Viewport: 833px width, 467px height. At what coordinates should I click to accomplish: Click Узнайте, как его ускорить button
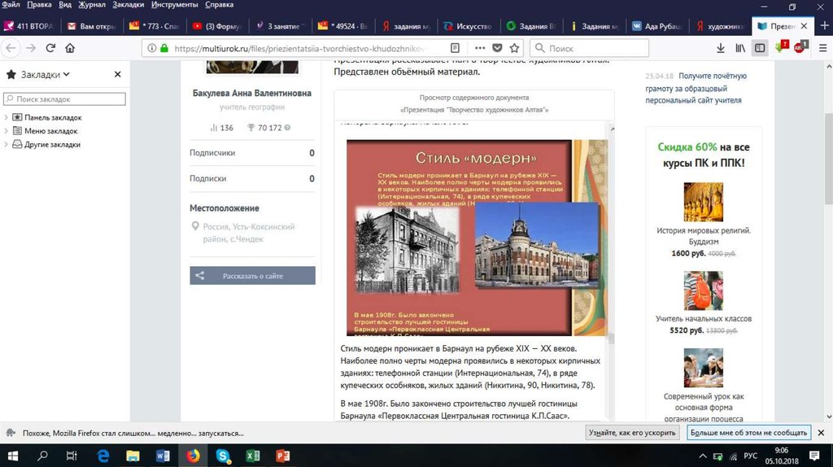[633, 433]
